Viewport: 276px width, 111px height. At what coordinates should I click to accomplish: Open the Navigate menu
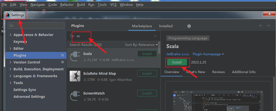click(37, 5)
